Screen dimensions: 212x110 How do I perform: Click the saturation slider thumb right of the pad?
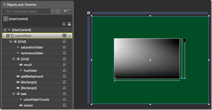click(182, 78)
